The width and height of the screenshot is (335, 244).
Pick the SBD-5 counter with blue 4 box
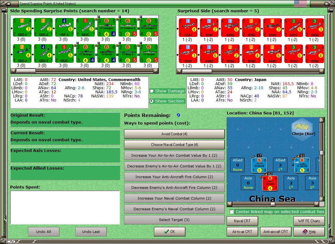click(x=43, y=54)
